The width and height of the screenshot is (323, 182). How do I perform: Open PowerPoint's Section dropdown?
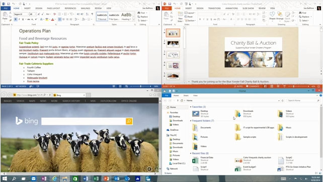pos(190,21)
